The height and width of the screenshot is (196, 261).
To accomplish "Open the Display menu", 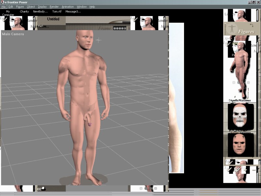I will pyautogui.click(x=42, y=7).
